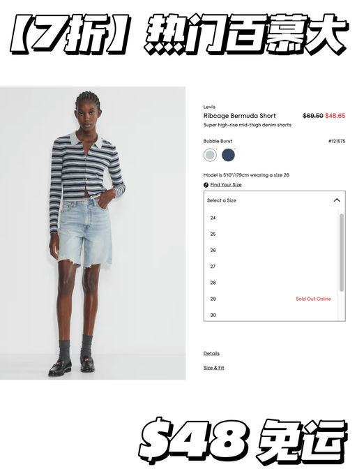Collapse the size list with the chevron arrow
357x476 pixels.
click(337, 200)
